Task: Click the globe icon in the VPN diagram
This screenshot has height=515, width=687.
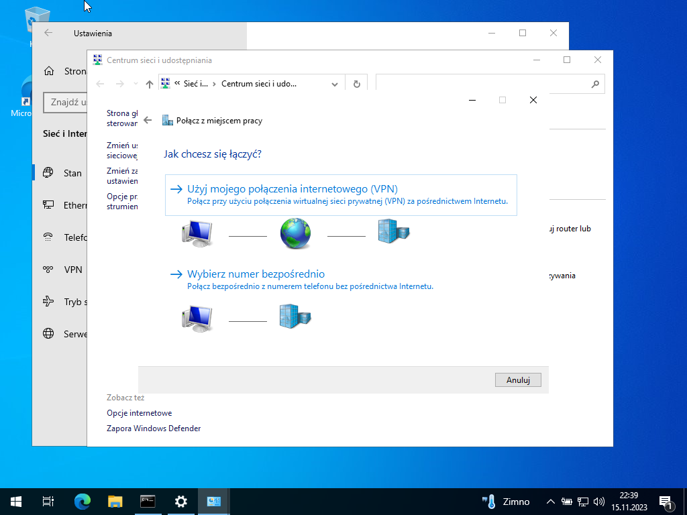Action: [295, 233]
